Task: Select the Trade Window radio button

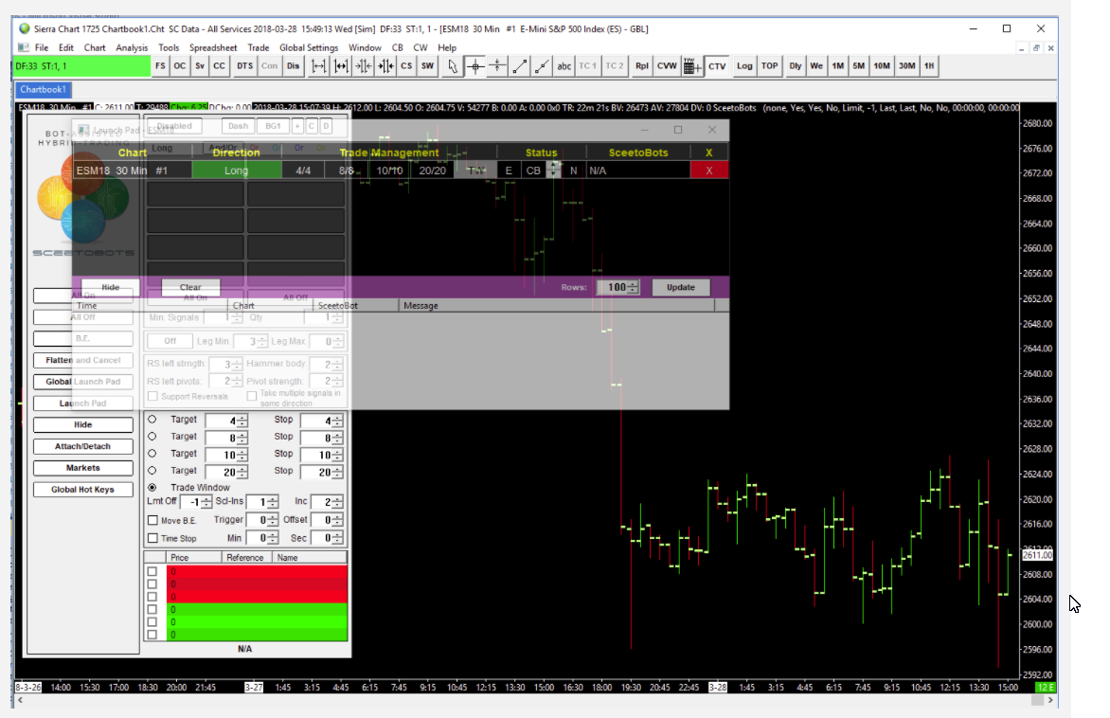Action: tap(152, 487)
